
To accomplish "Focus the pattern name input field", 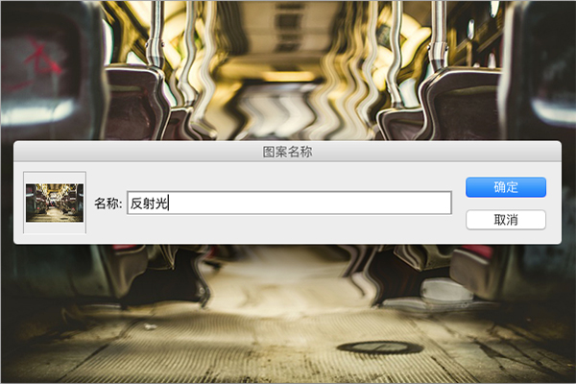I will point(307,203).
